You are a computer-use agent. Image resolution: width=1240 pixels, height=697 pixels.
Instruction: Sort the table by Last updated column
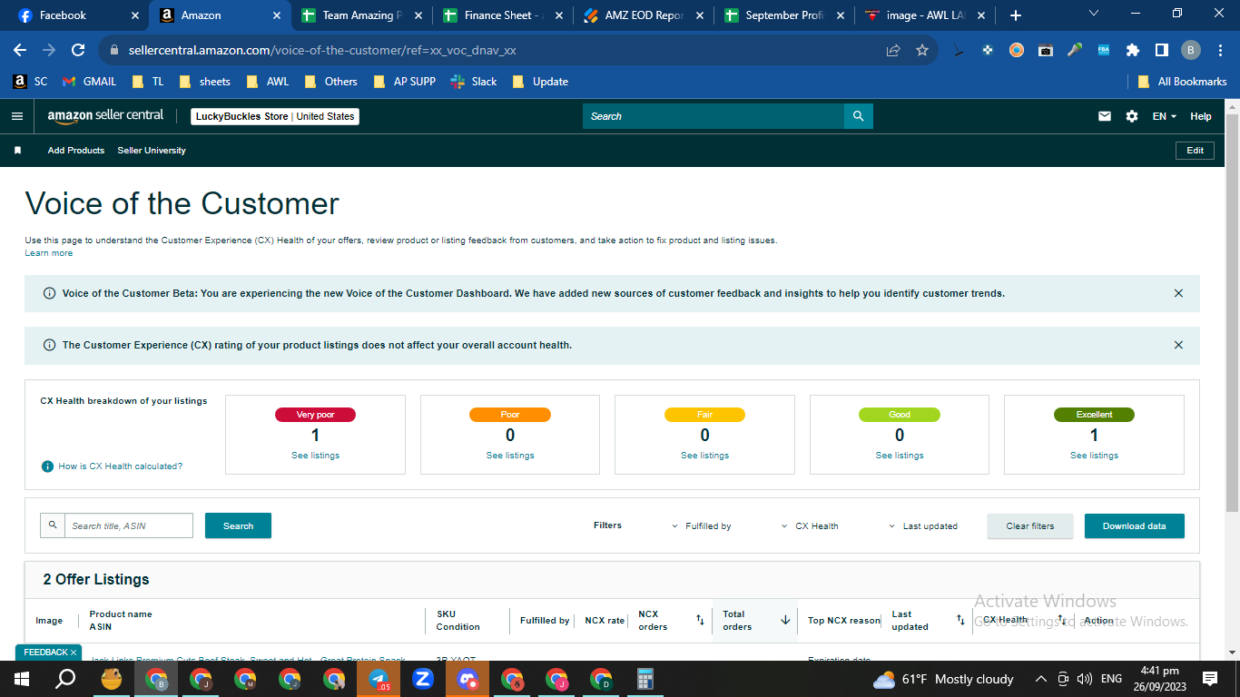pos(960,620)
